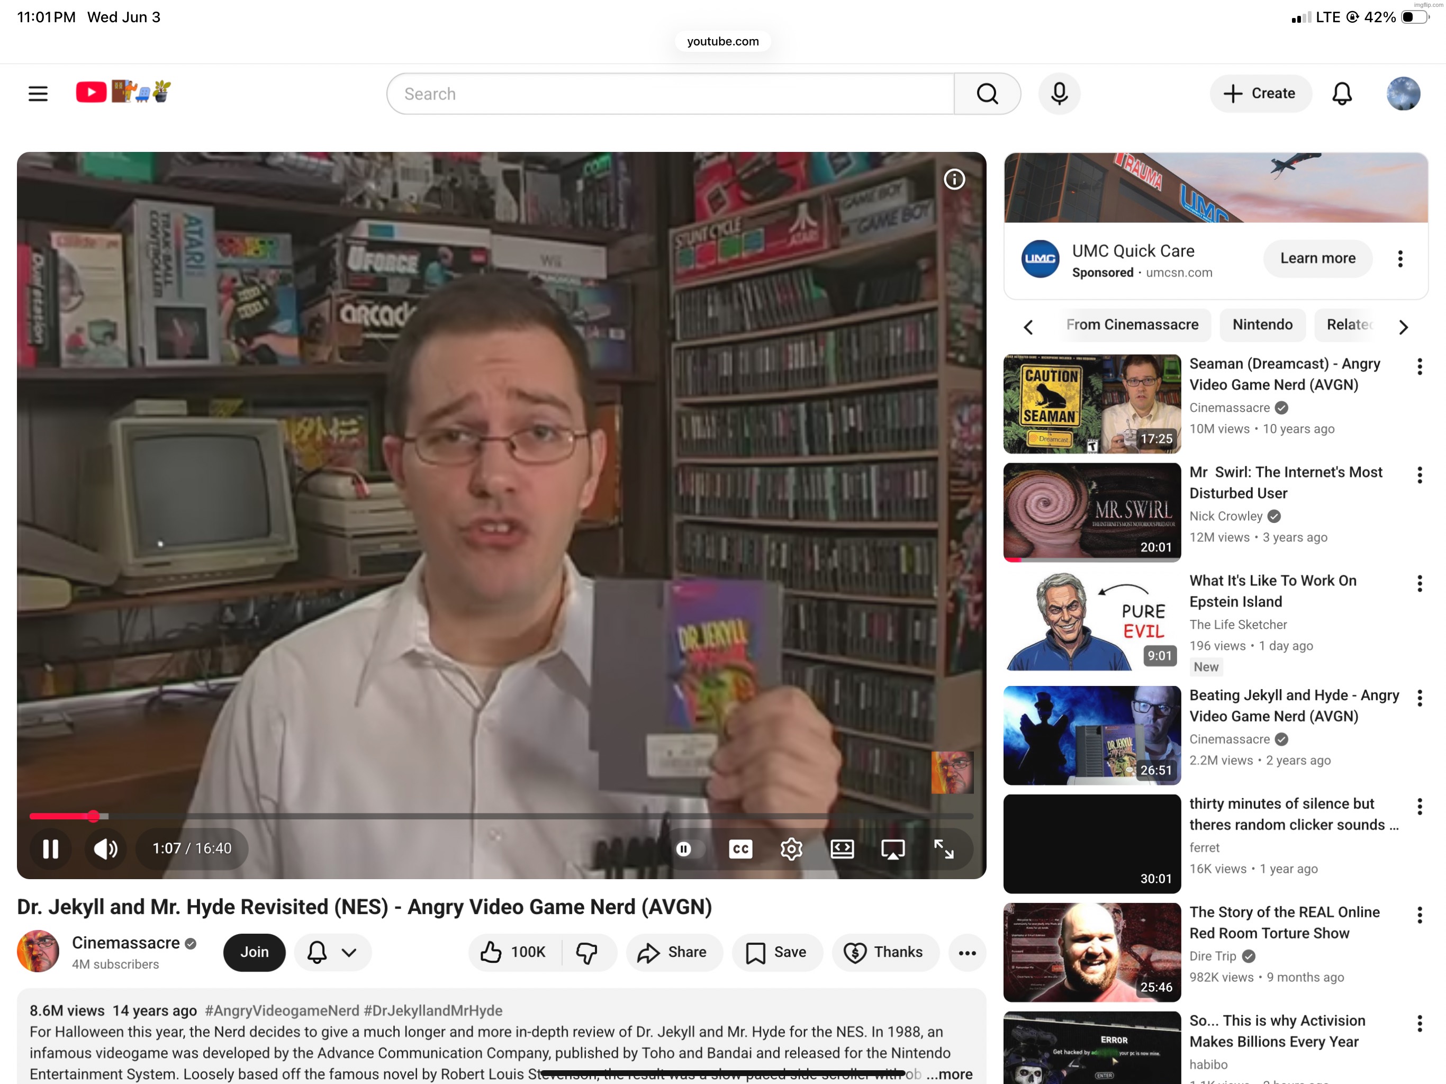This screenshot has width=1446, height=1084.
Task: Open thirty minutes of silence video
Action: coord(1092,844)
